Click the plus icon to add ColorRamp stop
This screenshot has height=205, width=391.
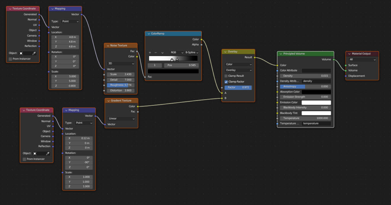tap(150, 53)
